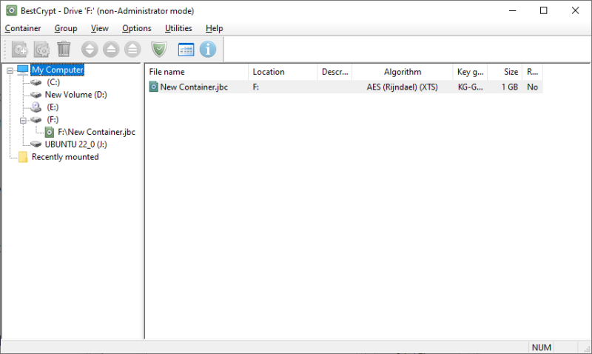Collapse the My Computer tree node

[10, 70]
